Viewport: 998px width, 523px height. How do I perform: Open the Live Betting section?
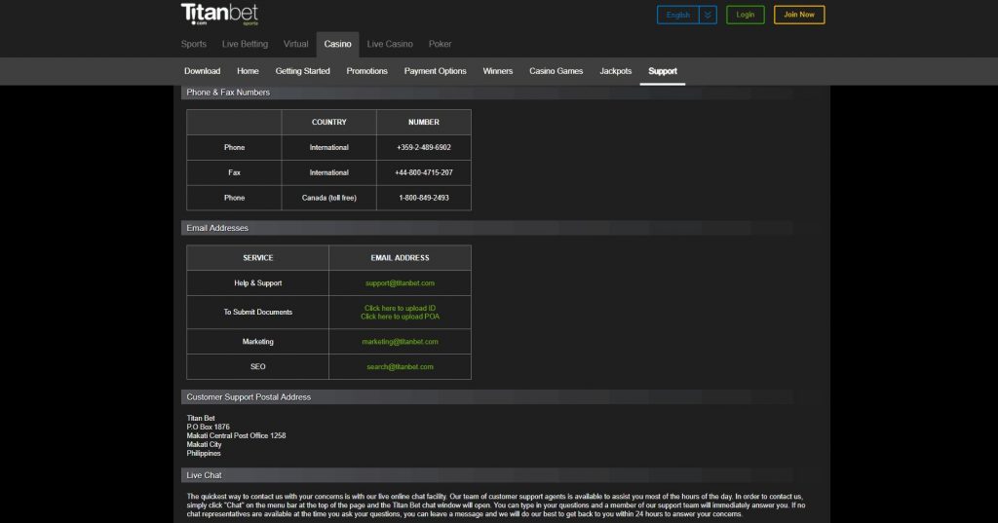tap(245, 44)
